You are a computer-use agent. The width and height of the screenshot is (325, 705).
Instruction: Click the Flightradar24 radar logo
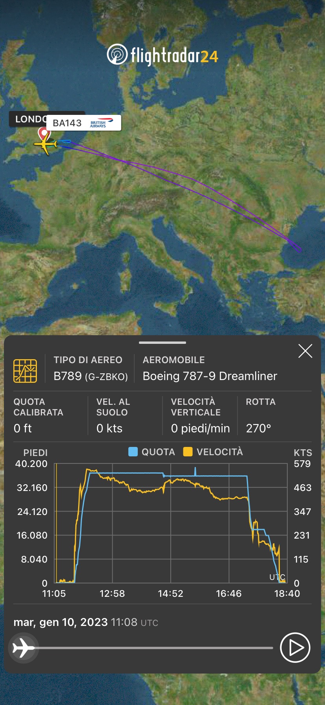coord(117,54)
